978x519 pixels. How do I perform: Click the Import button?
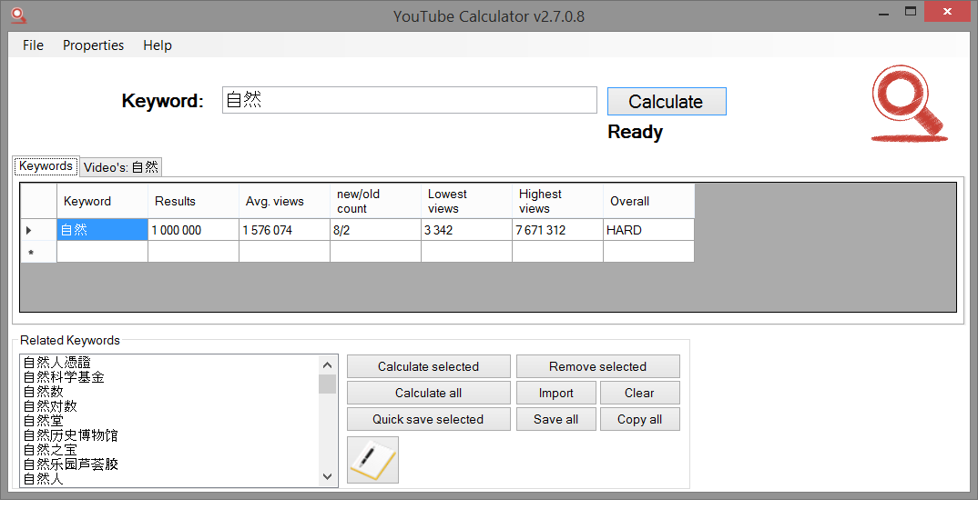coord(555,393)
